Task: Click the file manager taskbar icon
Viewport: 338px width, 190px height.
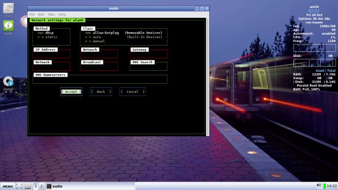Action: (28, 186)
